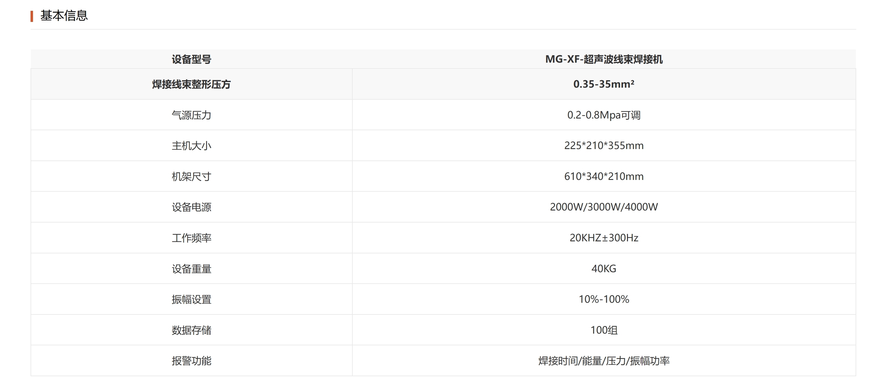Click the 基本信息 section heading

point(64,15)
